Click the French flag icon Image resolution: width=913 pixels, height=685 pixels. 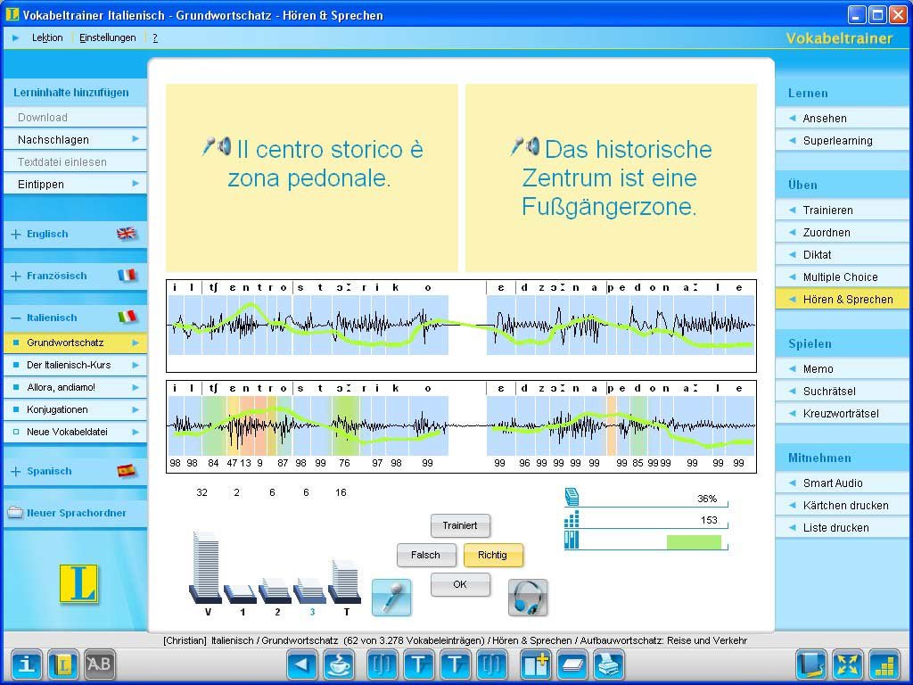(x=127, y=275)
